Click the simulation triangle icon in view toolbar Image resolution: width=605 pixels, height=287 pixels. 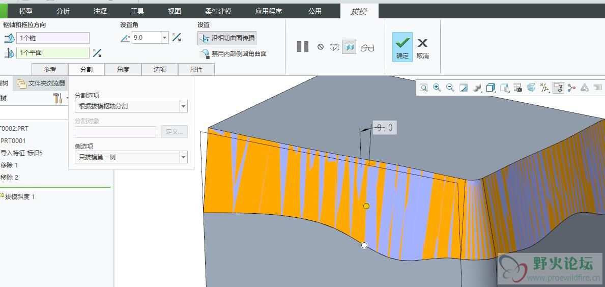point(585,88)
